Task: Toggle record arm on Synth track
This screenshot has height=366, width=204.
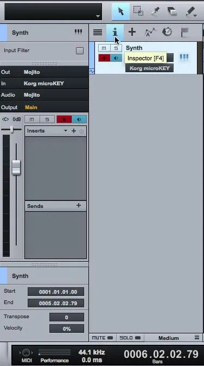Action: click(x=104, y=58)
